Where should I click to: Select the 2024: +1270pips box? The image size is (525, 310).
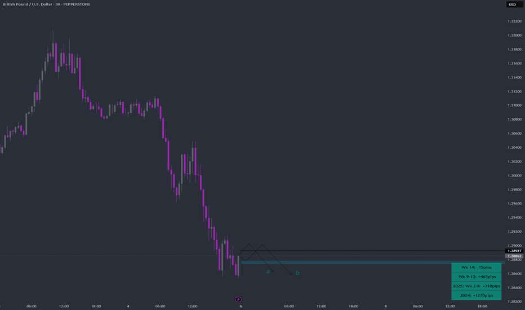(477, 295)
